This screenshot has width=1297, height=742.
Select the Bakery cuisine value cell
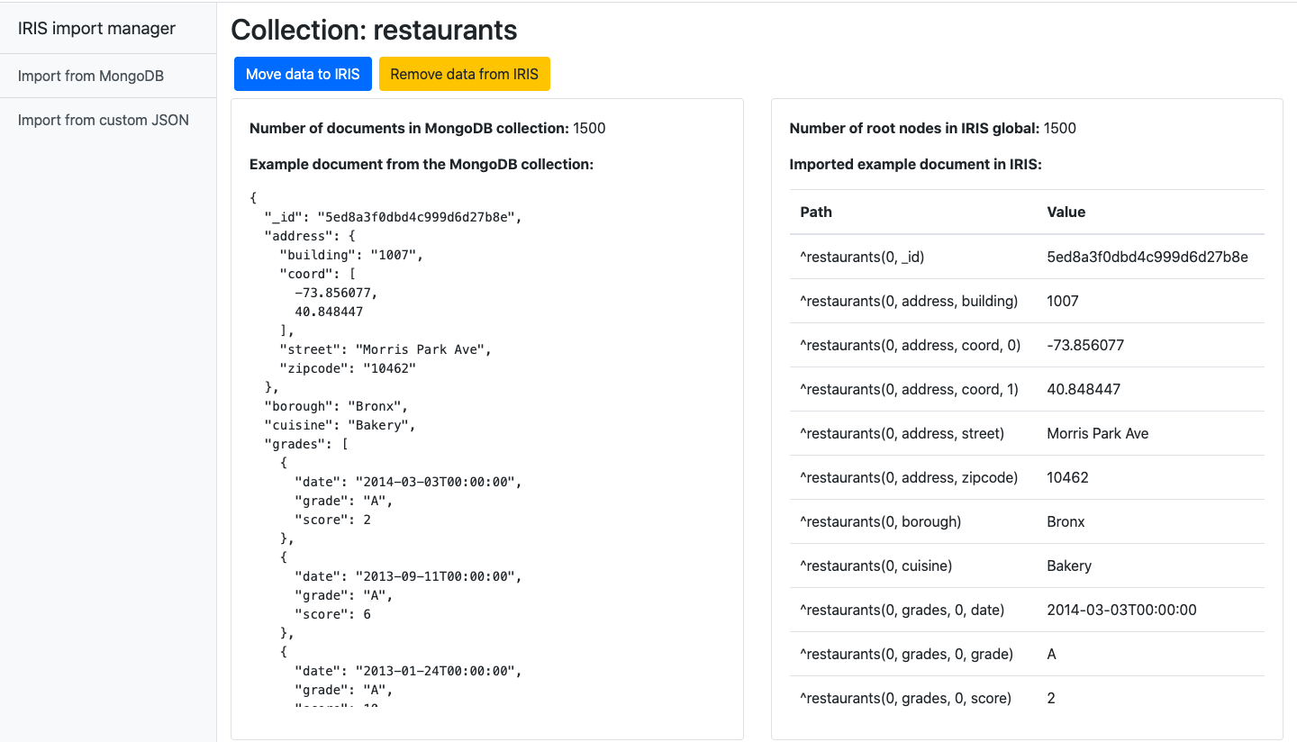tap(1069, 566)
